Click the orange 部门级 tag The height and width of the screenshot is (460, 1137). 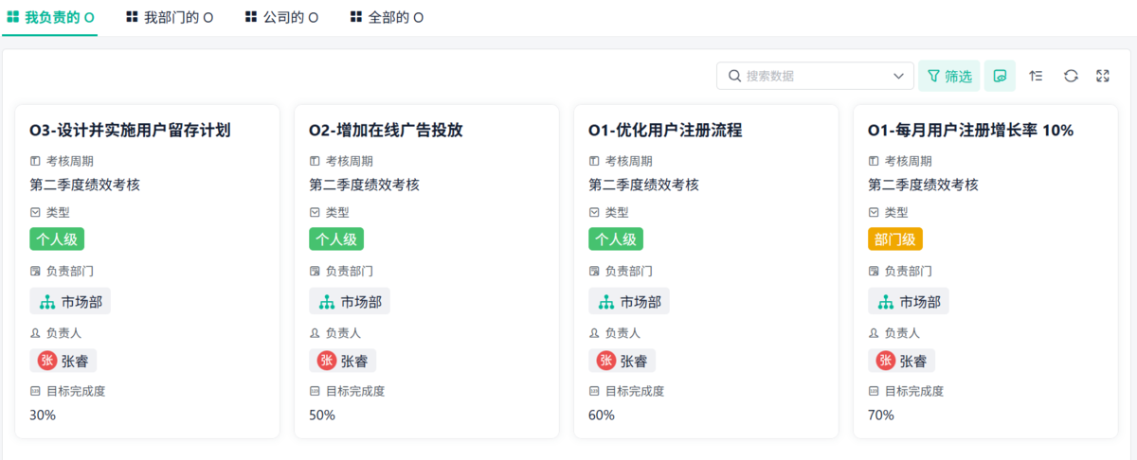pyautogui.click(x=894, y=239)
